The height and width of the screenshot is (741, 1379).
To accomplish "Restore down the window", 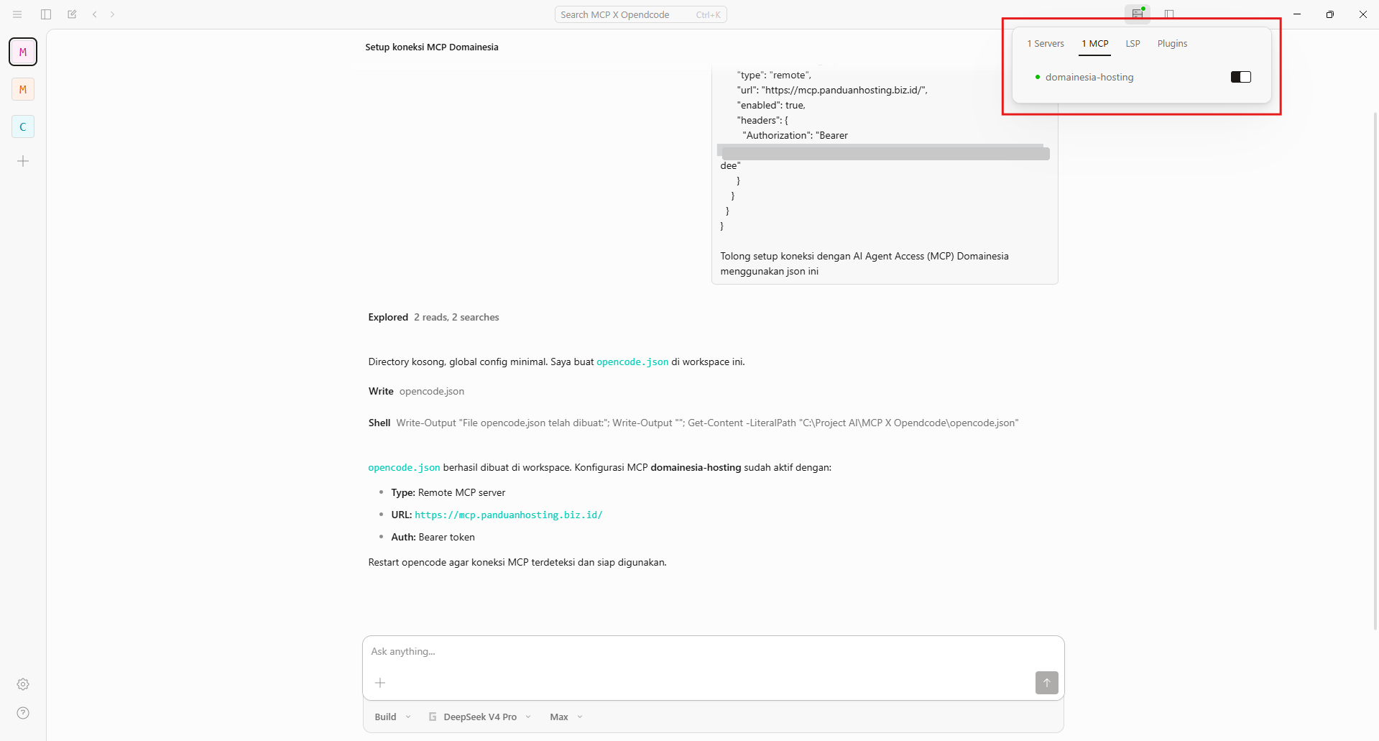I will point(1330,14).
